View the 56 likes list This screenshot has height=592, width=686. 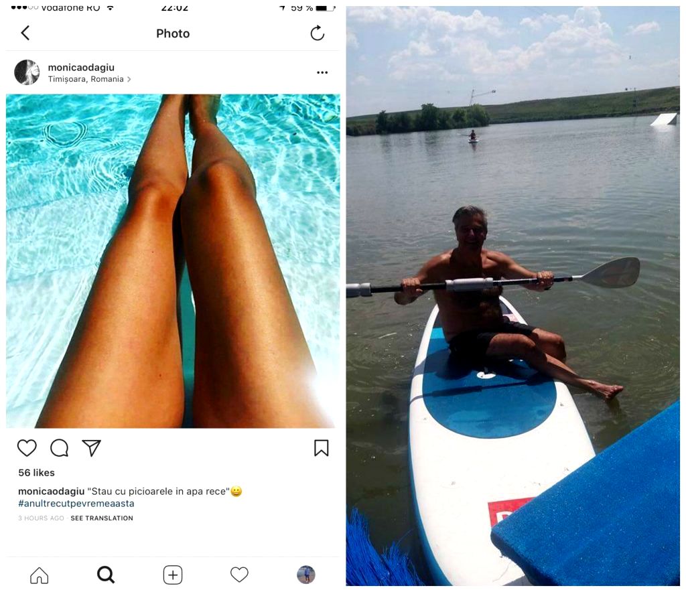click(36, 473)
